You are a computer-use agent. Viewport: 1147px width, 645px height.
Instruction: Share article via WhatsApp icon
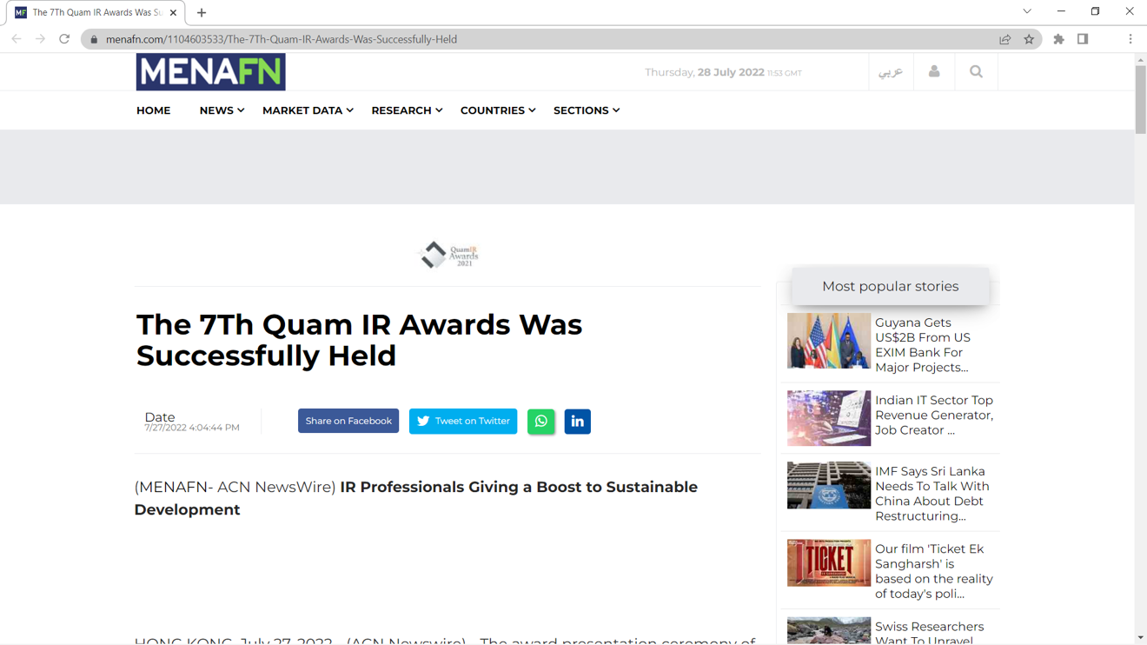tap(540, 422)
